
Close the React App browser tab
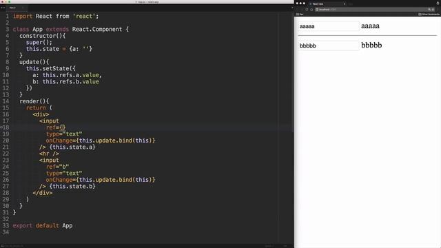[345, 4]
